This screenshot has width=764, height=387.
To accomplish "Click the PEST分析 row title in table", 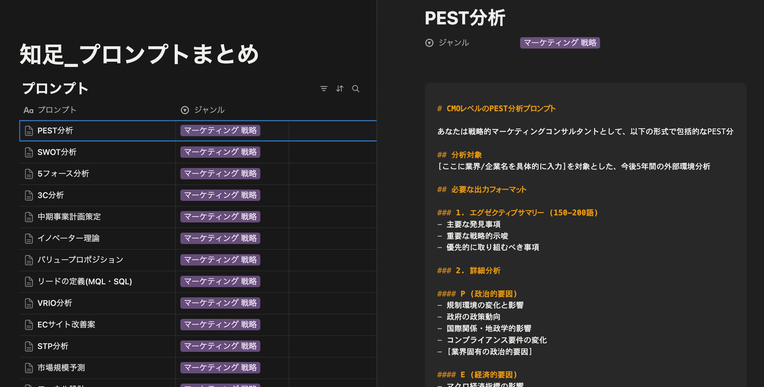I will (x=55, y=131).
